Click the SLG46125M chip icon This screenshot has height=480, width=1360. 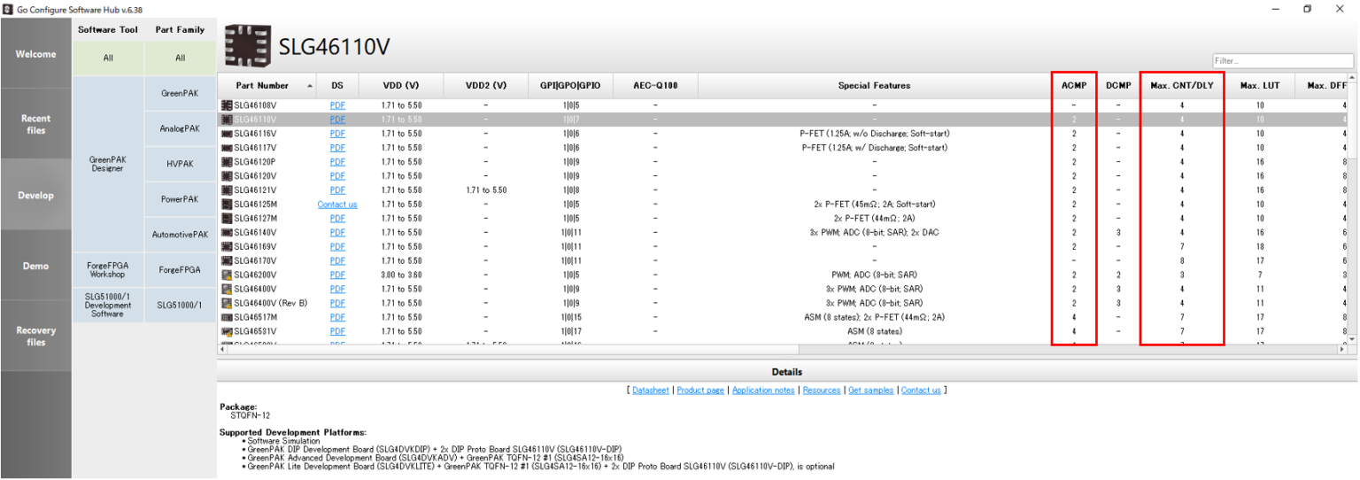point(227,205)
